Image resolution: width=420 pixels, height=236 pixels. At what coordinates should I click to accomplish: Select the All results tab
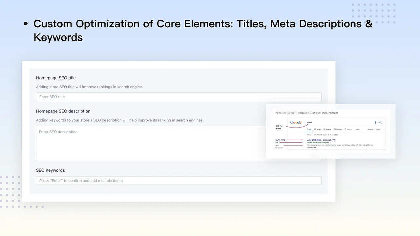click(x=309, y=129)
